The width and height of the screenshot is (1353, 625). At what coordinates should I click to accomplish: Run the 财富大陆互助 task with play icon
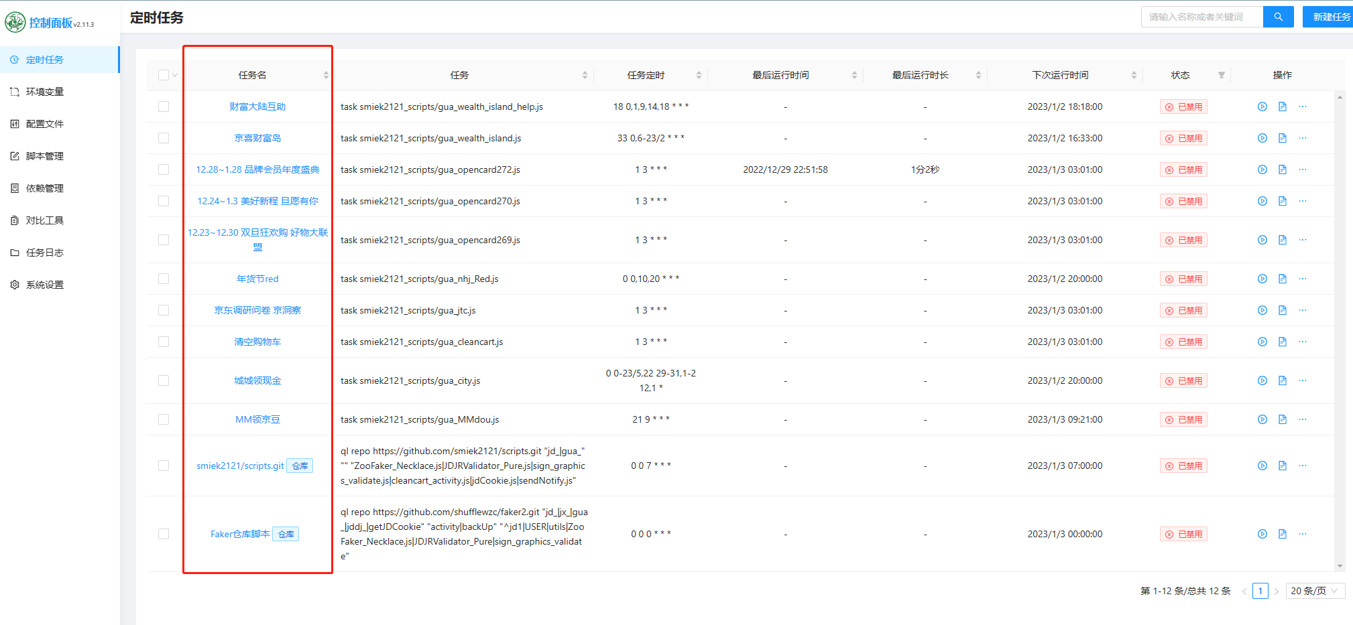1262,107
